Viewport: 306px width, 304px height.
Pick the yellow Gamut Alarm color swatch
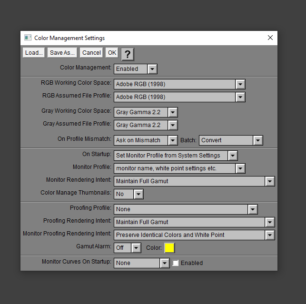click(169, 248)
